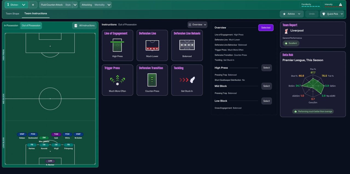Open the Quick Pick dropdown
Viewport: 350px width, 174px height.
pos(332,14)
